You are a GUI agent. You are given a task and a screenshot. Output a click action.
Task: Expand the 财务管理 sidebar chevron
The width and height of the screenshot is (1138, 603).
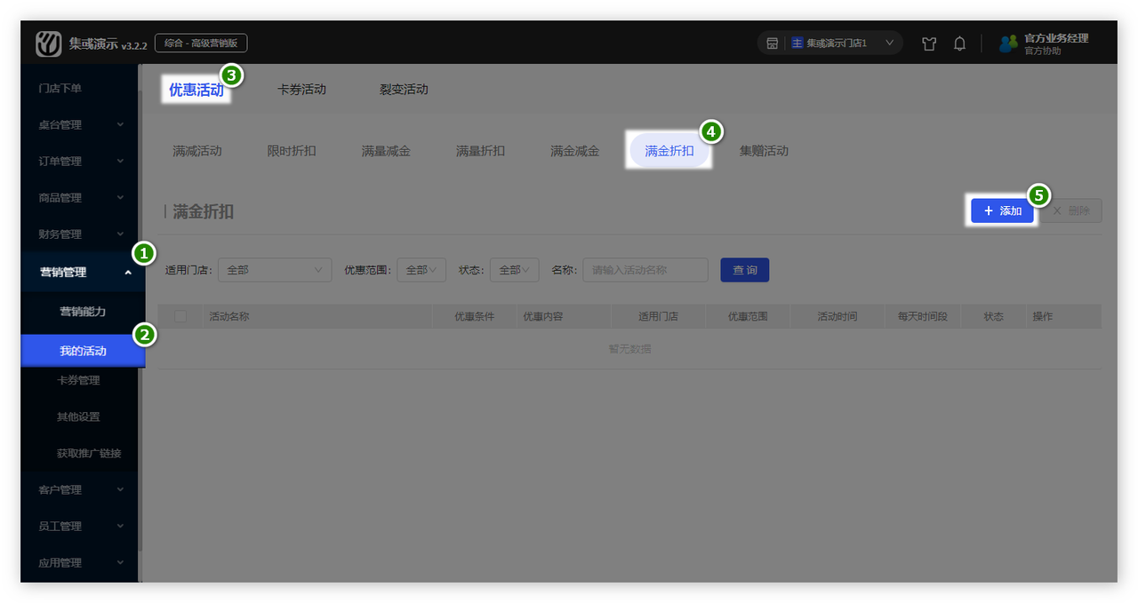coord(121,234)
